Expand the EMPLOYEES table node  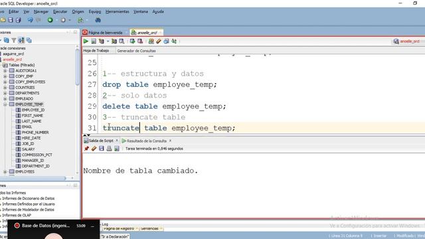click(5, 172)
